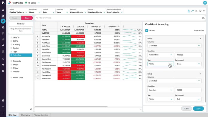Open Rule 2 Condition Less than dropdown
The height and width of the screenshot is (117, 208).
click(160, 90)
